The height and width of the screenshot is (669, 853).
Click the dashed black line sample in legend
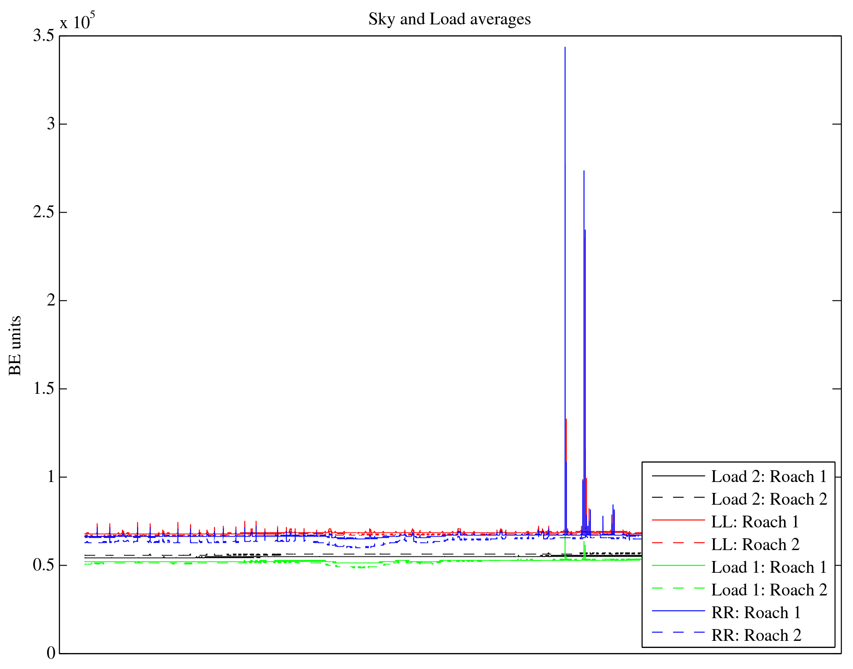pyautogui.click(x=678, y=498)
